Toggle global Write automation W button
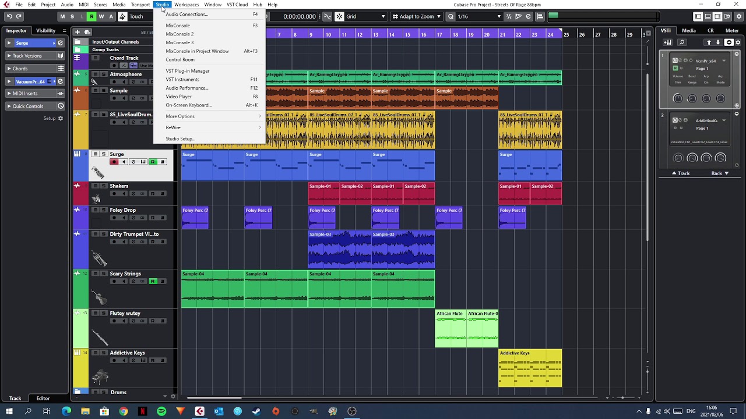Viewport: 746px width, 419px height. 101,16
